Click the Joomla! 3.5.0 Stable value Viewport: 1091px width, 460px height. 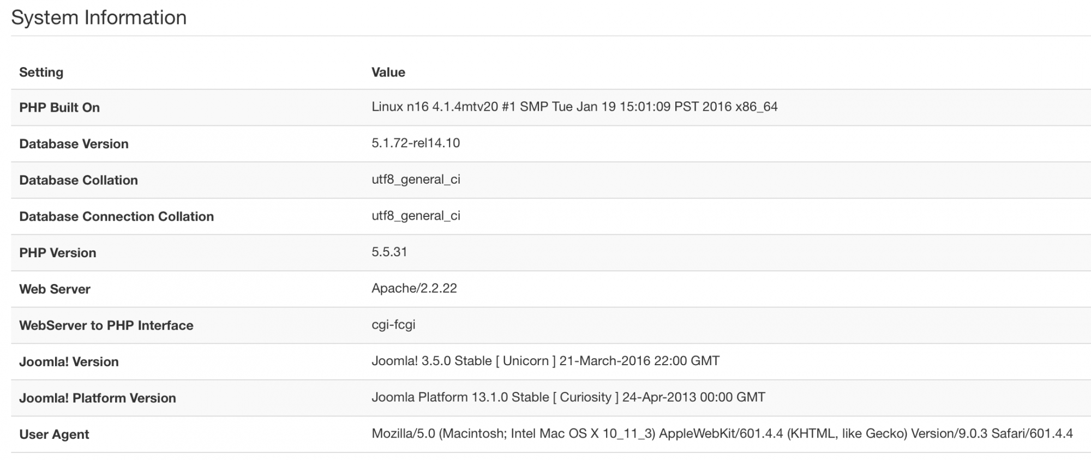point(545,361)
